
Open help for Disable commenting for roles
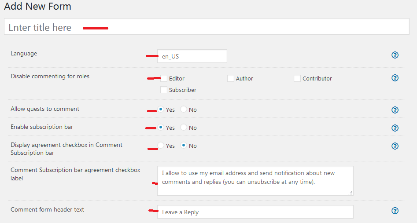[x=395, y=78]
